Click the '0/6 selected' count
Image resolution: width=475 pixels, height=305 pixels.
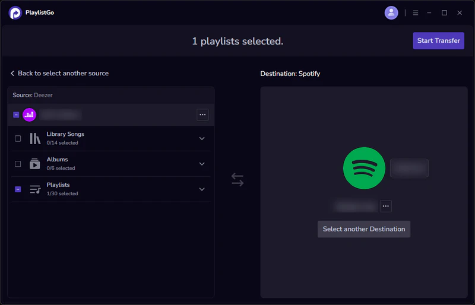61,168
